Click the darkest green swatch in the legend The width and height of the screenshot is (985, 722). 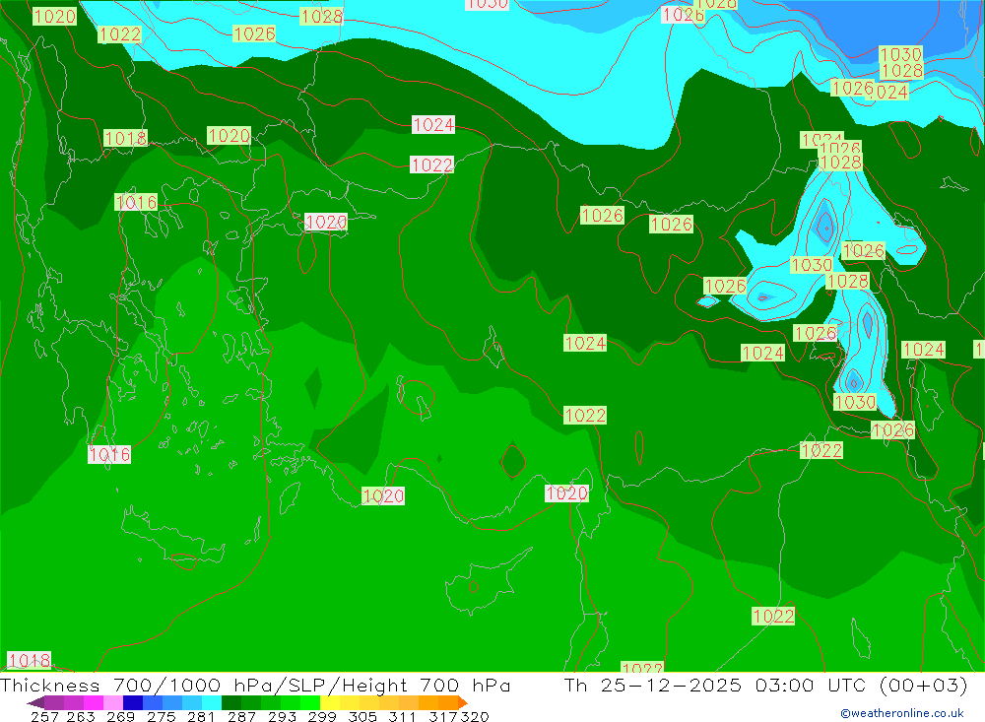[x=231, y=702]
